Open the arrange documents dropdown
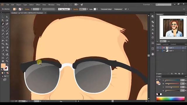 pos(76,5)
